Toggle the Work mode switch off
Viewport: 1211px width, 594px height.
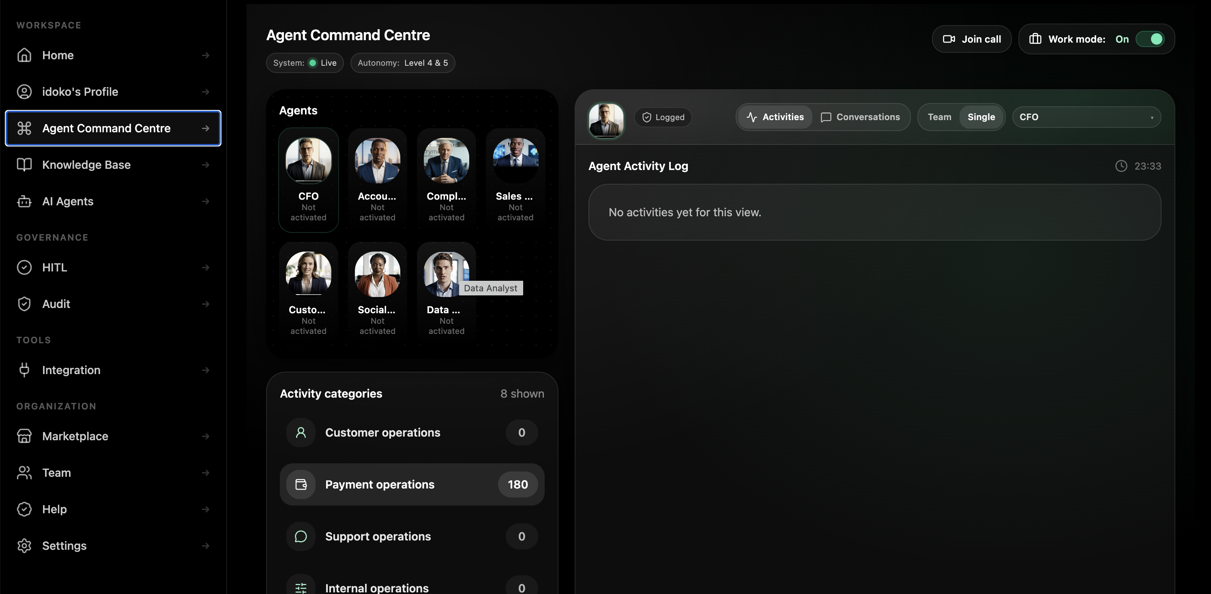[x=1150, y=39]
